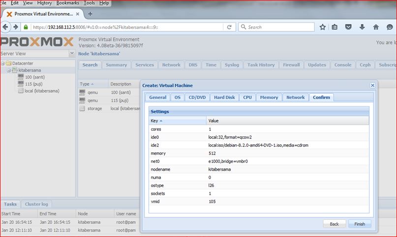Click the browser Back arrow button
The image size is (397, 237).
pyautogui.click(x=5, y=27)
